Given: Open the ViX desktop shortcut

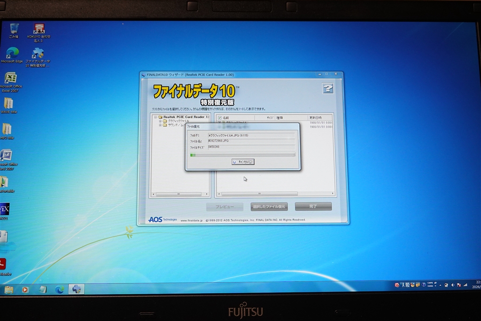Looking at the screenshot, I should (x=4, y=211).
